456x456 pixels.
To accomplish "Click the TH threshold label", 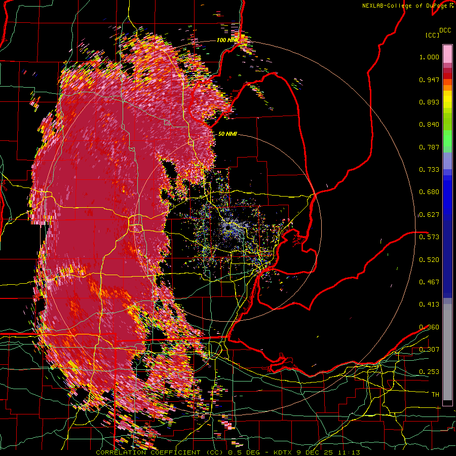I will (435, 394).
